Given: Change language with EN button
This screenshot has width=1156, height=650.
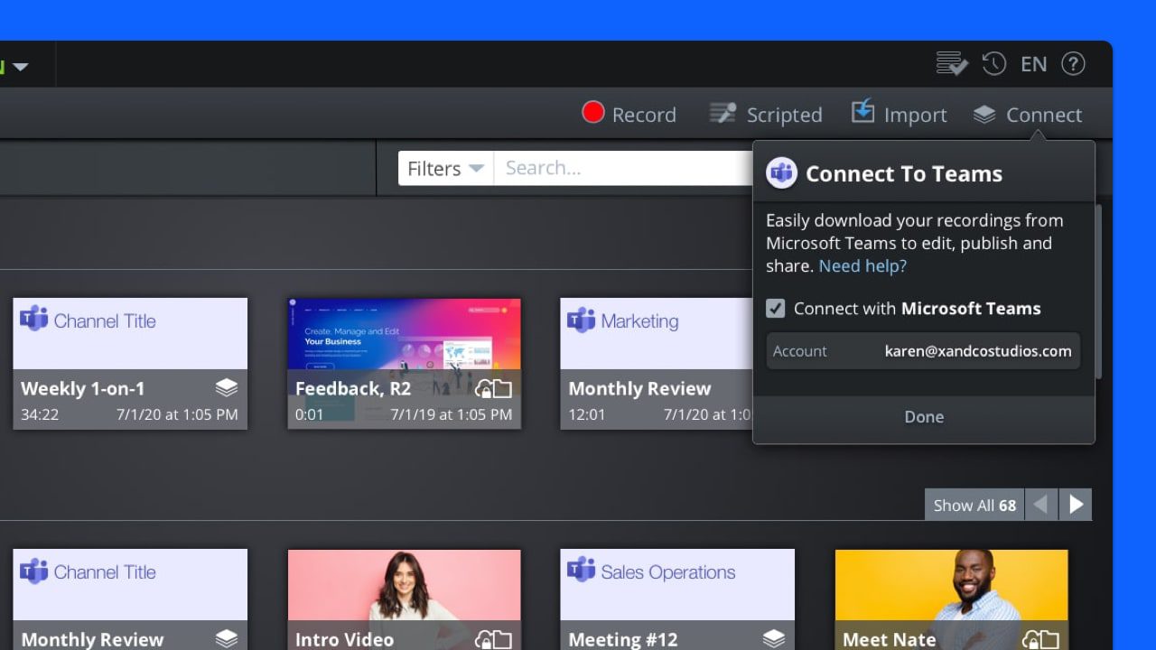Looking at the screenshot, I should pyautogui.click(x=1033, y=64).
